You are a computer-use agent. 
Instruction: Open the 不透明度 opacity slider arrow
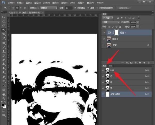pos(138,22)
